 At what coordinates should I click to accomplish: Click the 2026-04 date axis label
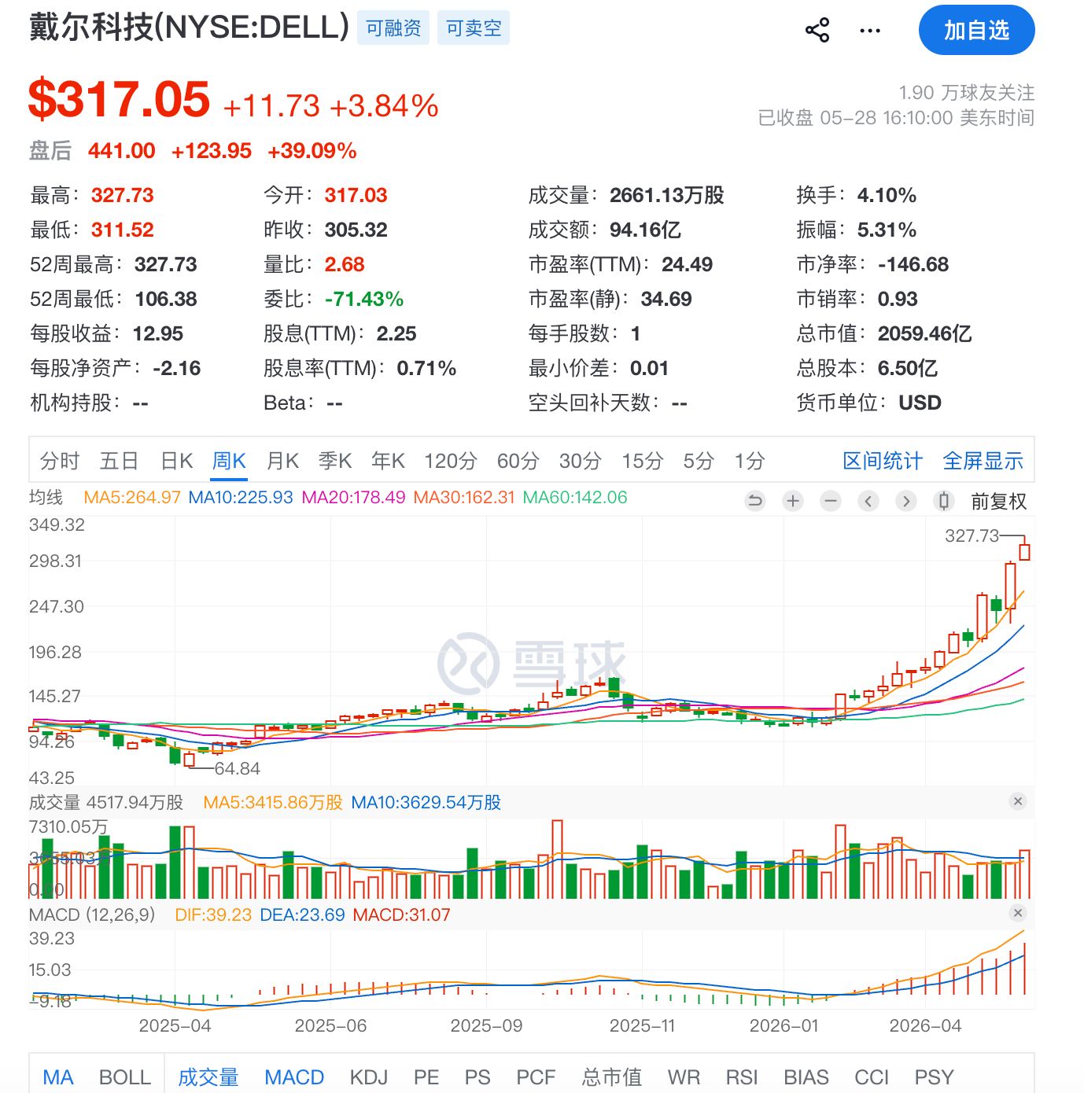pyautogui.click(x=925, y=1025)
